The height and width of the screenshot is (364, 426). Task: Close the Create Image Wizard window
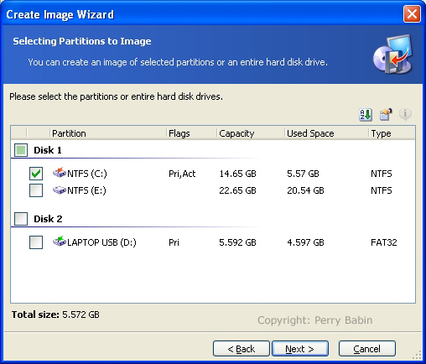click(x=412, y=13)
